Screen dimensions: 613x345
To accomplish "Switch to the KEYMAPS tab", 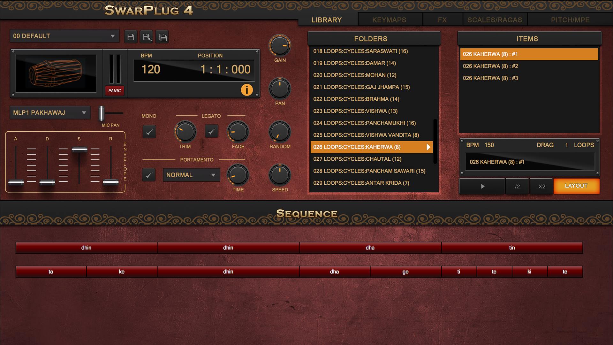I will tap(389, 20).
